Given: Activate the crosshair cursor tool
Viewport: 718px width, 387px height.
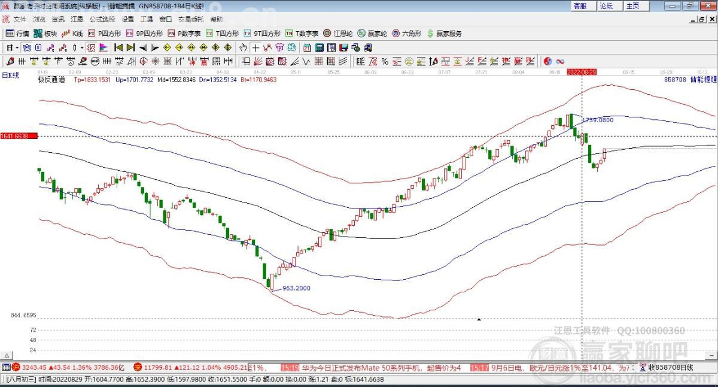Looking at the screenshot, I should tap(255, 47).
